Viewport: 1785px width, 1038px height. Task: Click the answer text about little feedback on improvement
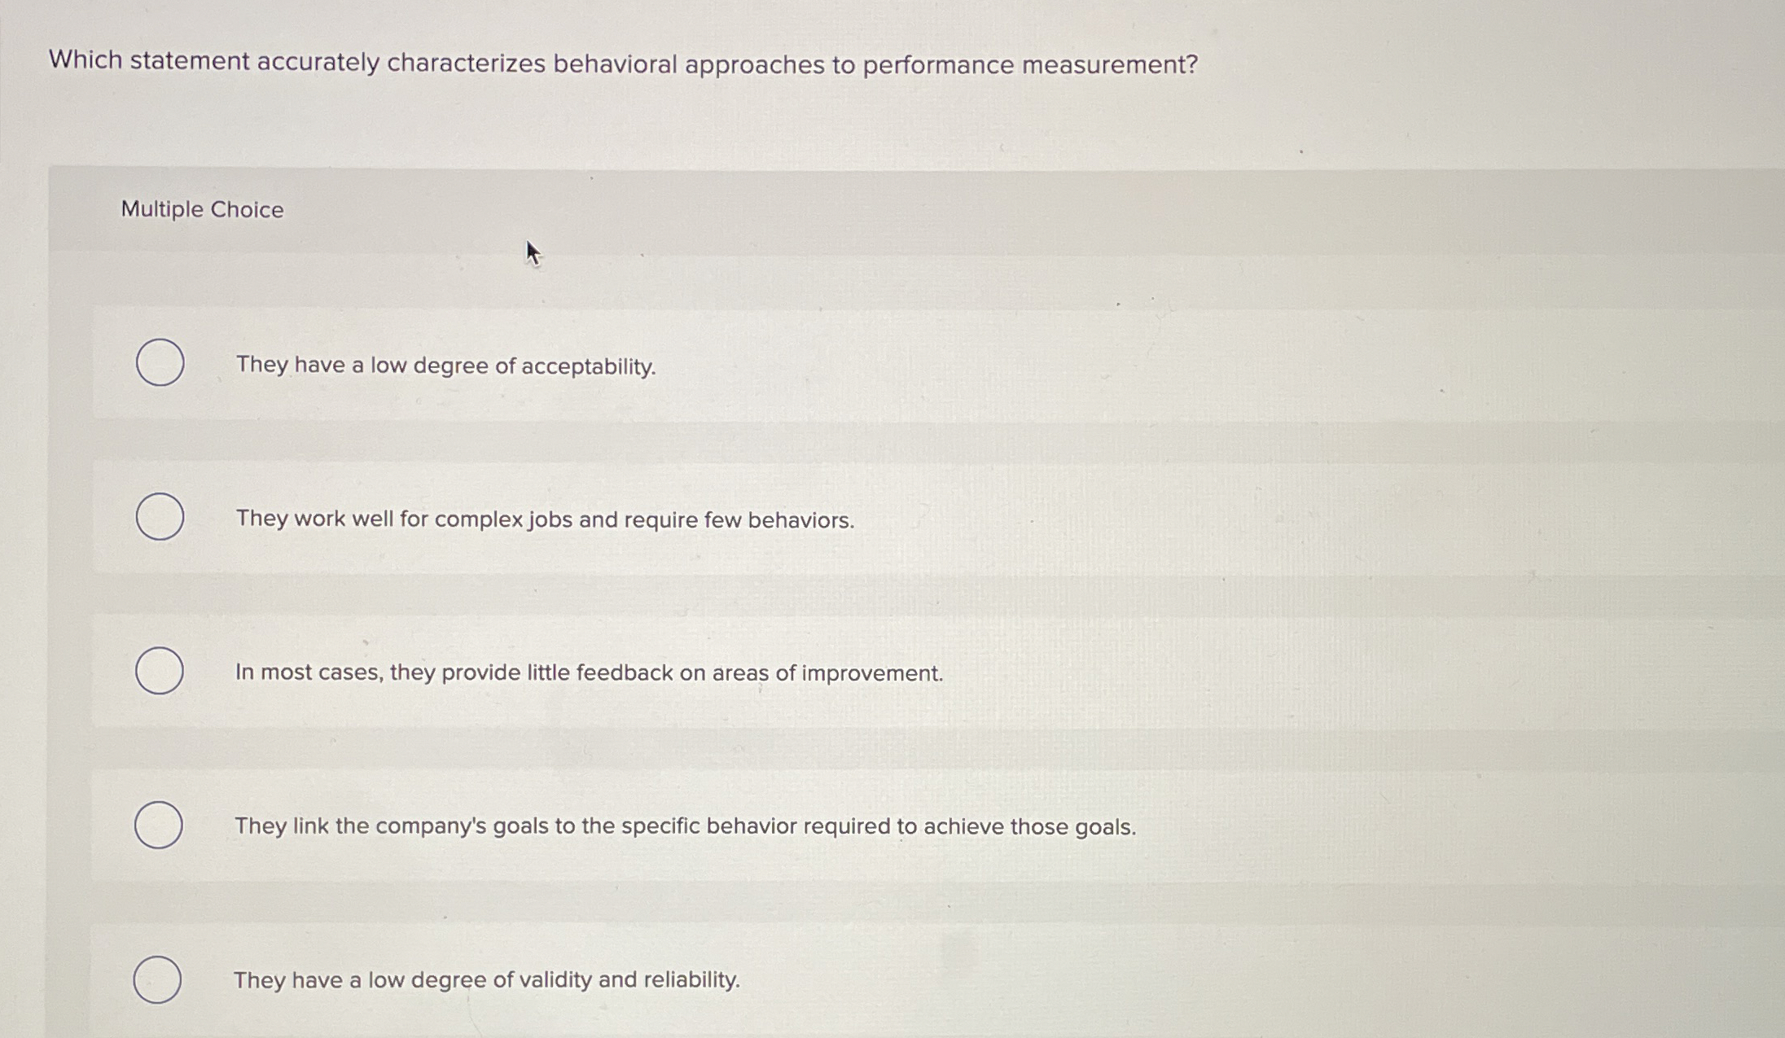coord(588,673)
